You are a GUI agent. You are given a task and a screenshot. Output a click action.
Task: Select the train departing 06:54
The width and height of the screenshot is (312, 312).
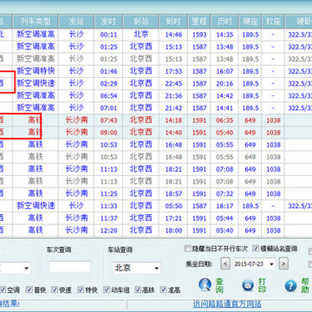tap(156, 95)
